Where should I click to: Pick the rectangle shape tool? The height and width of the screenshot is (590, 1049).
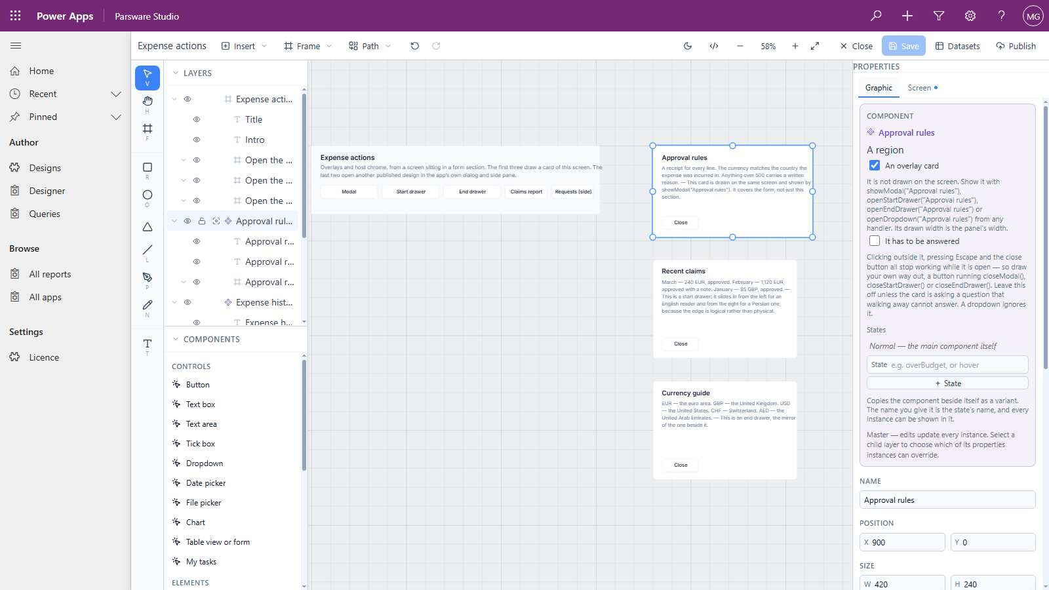coord(148,170)
